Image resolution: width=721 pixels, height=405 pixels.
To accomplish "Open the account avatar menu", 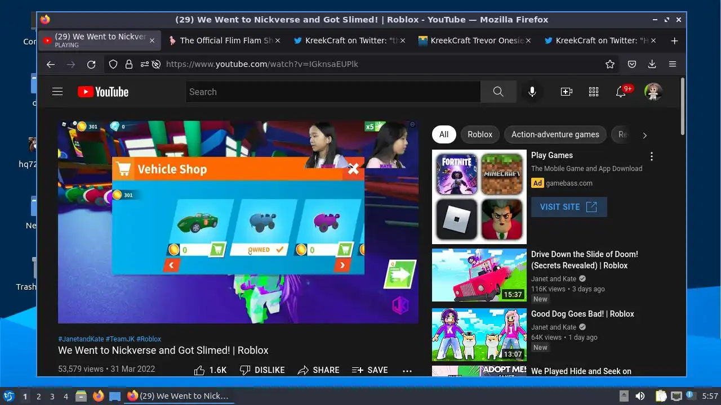I will click(653, 92).
